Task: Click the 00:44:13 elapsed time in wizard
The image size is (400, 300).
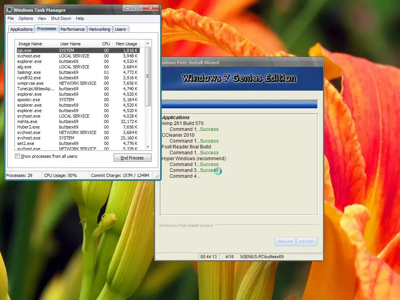Action: (x=209, y=257)
